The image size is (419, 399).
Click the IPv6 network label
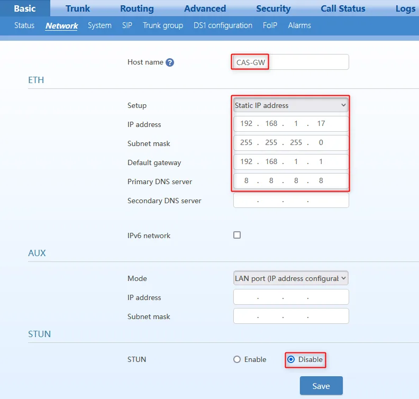[x=149, y=235]
